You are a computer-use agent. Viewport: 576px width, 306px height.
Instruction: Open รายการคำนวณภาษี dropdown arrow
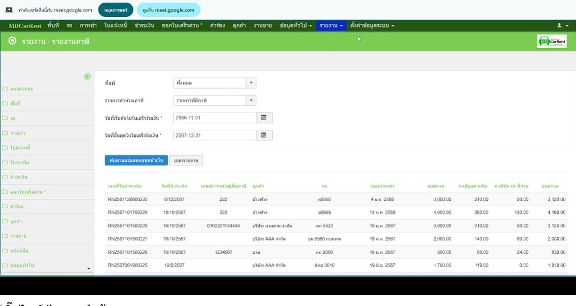tap(251, 101)
